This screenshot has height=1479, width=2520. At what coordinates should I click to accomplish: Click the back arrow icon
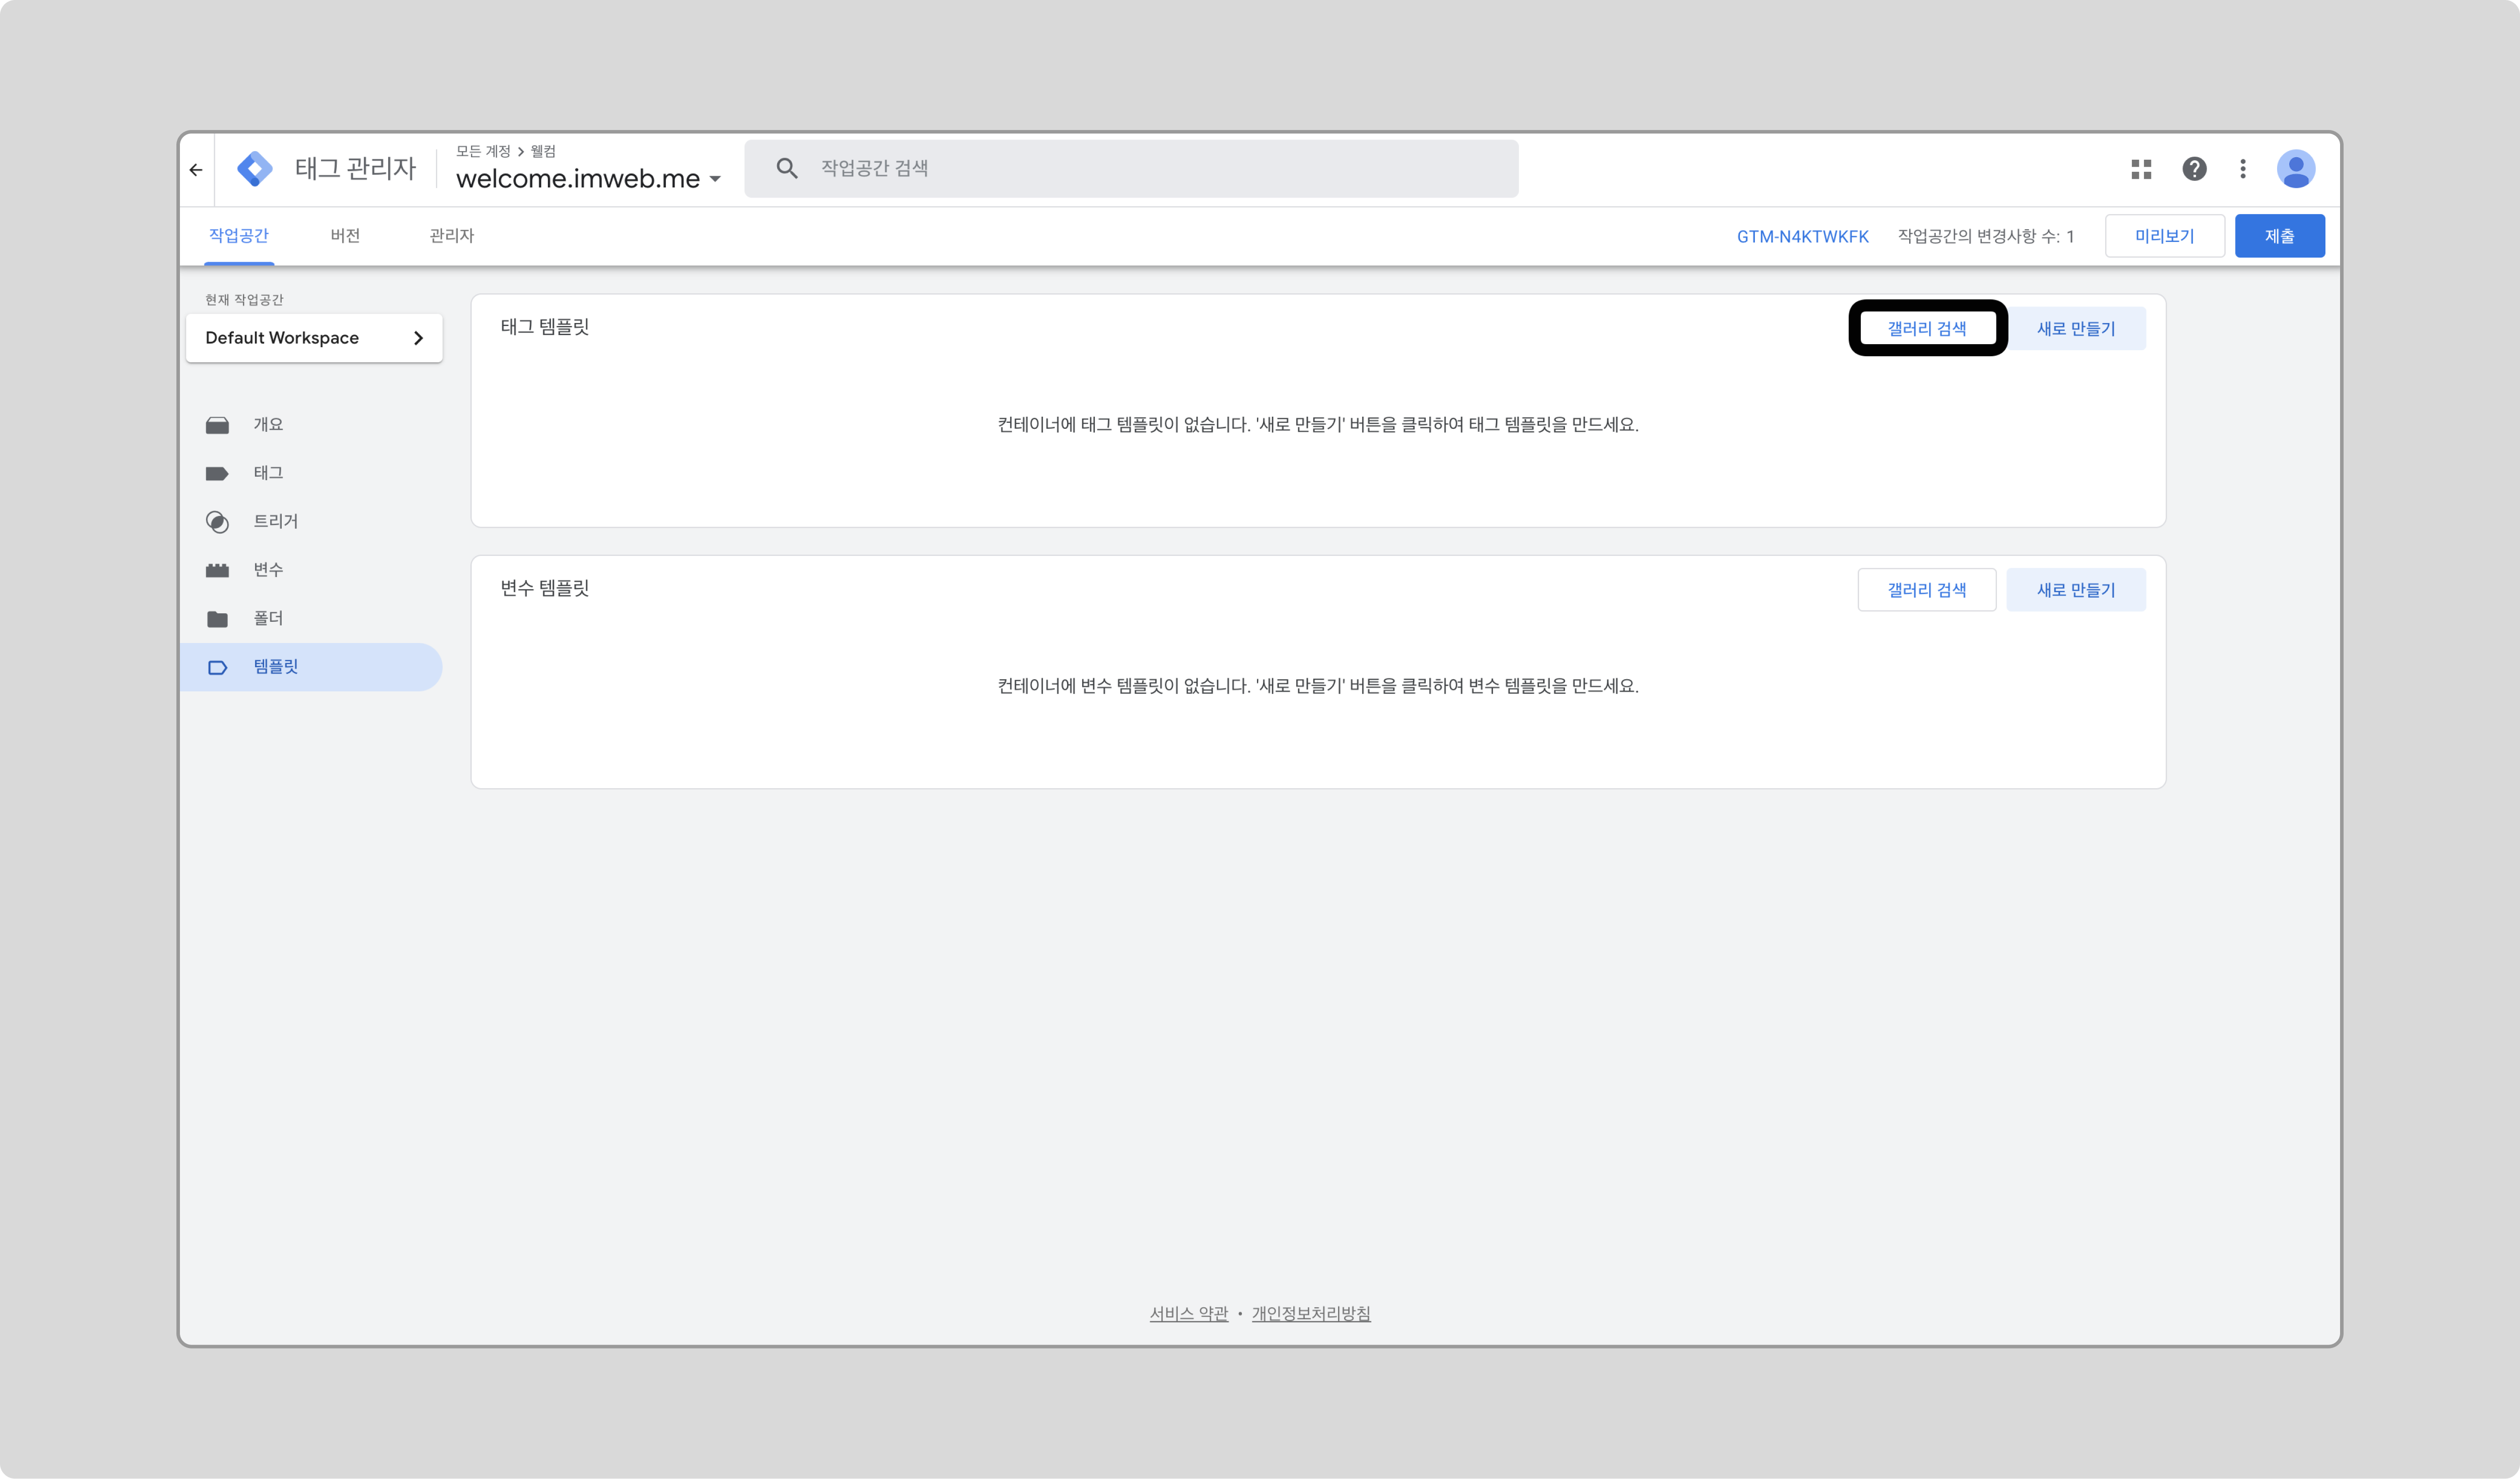pos(196,170)
